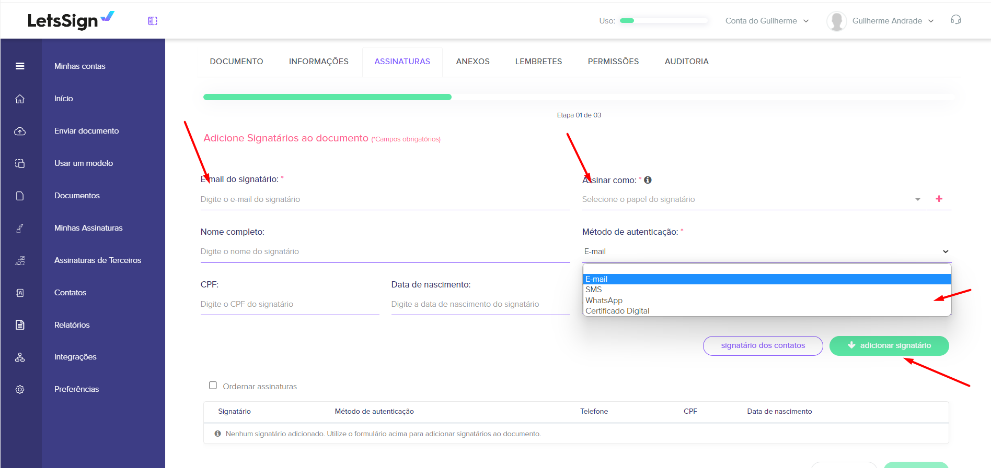991x468 pixels.
Task: Open Minhas contas in the sidebar
Action: (80, 66)
